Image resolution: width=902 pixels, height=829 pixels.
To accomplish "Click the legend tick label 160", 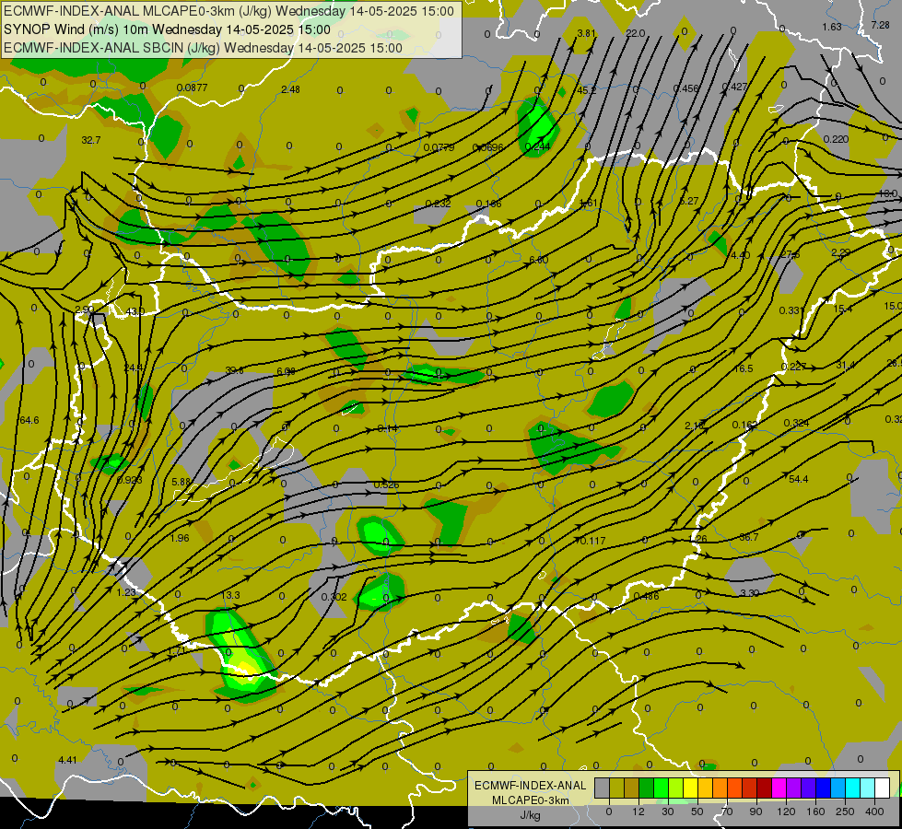I will (815, 811).
